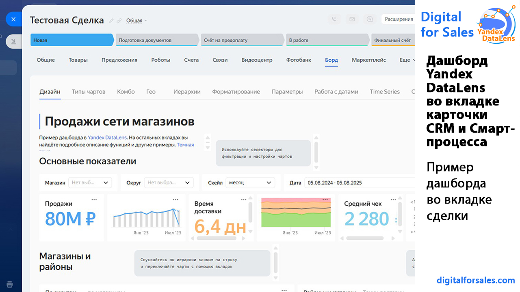Close the deal card with blue X button
The height and width of the screenshot is (292, 520).
point(13,19)
